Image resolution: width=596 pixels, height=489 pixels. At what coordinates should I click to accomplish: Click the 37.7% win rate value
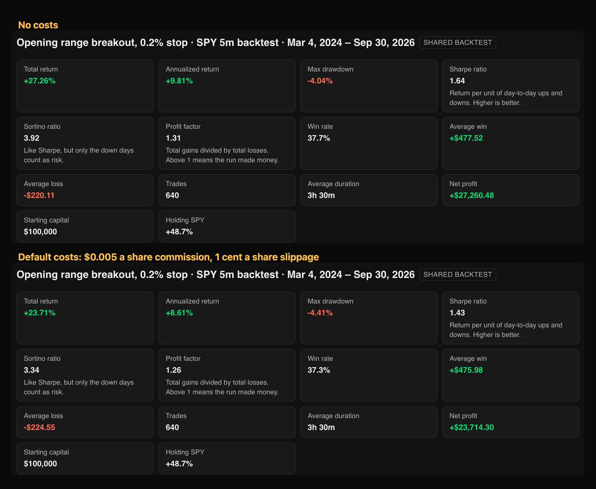click(x=319, y=138)
